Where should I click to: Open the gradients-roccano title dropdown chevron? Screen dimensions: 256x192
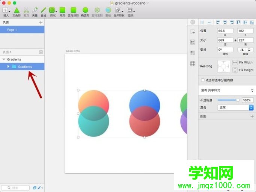(x=148, y=3)
